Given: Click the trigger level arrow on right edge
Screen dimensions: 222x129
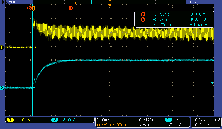Looking at the screenshot, I should (x=213, y=83).
